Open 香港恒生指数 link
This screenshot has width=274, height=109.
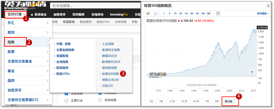(111, 50)
